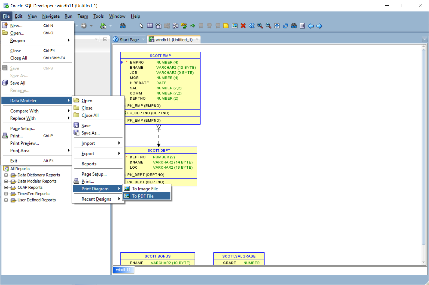Screen dimensions: 429x285
Task: Click diagram scrollbar up arrow
Action: click(x=424, y=46)
